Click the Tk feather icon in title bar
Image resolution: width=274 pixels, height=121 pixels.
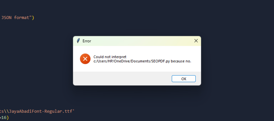click(x=79, y=41)
